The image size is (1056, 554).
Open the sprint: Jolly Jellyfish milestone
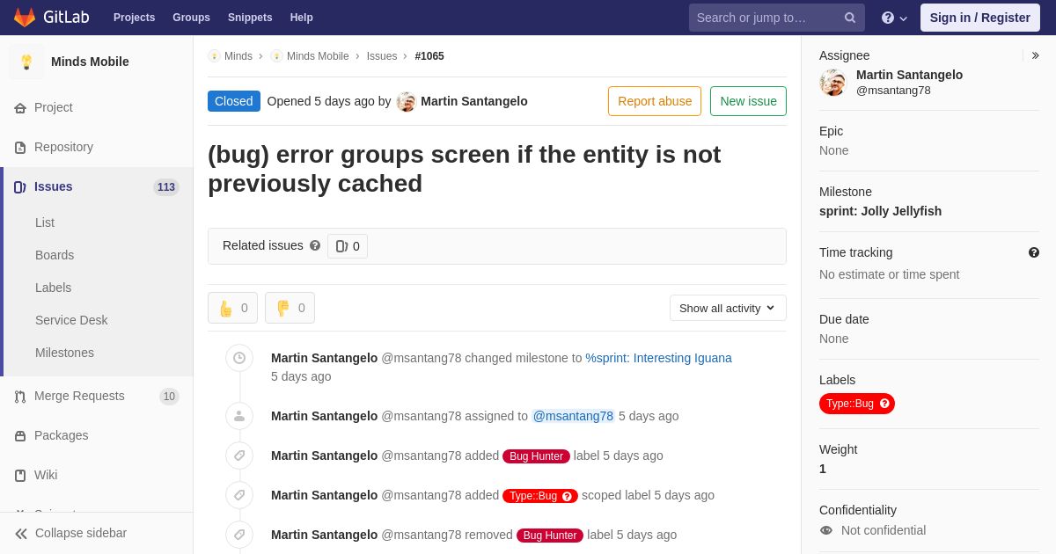point(880,211)
